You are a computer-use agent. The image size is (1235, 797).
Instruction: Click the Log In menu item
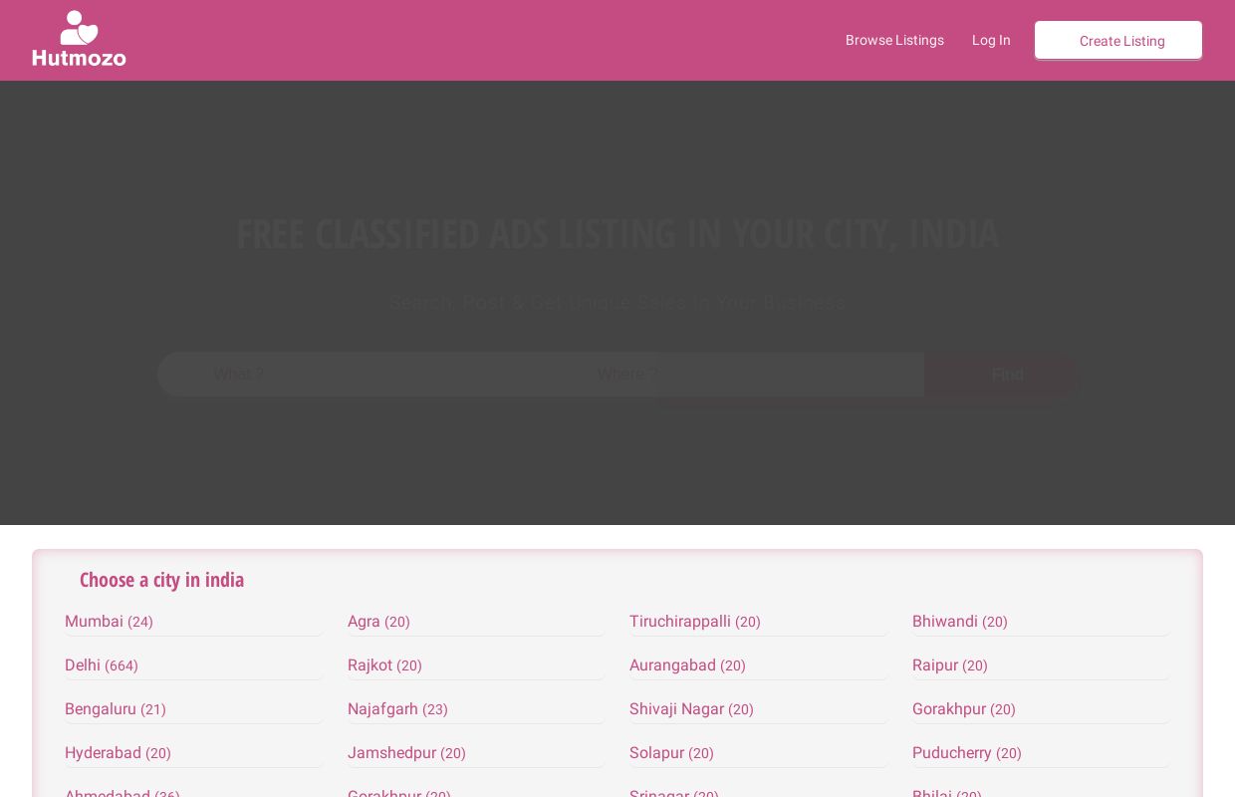coord(991,40)
